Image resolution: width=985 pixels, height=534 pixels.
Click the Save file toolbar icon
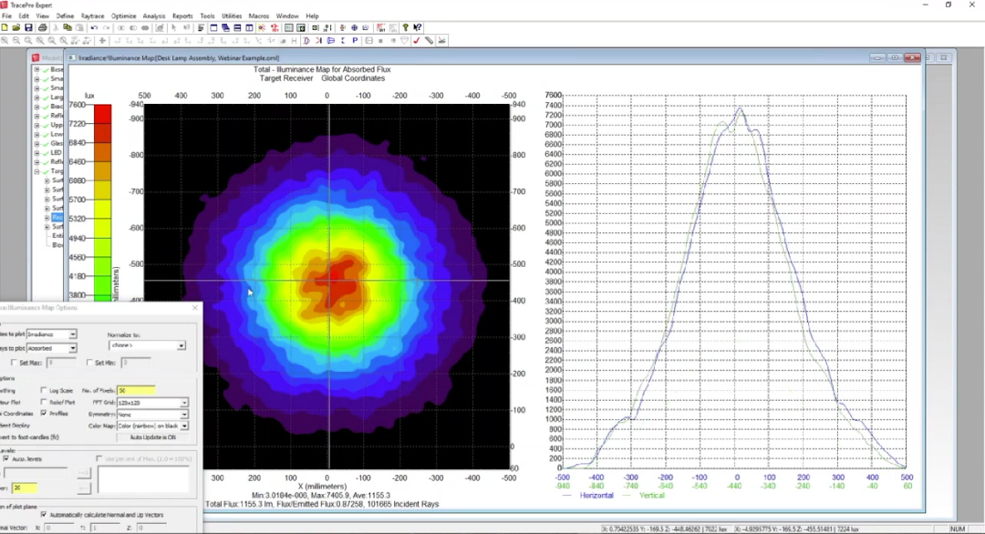pyautogui.click(x=28, y=27)
